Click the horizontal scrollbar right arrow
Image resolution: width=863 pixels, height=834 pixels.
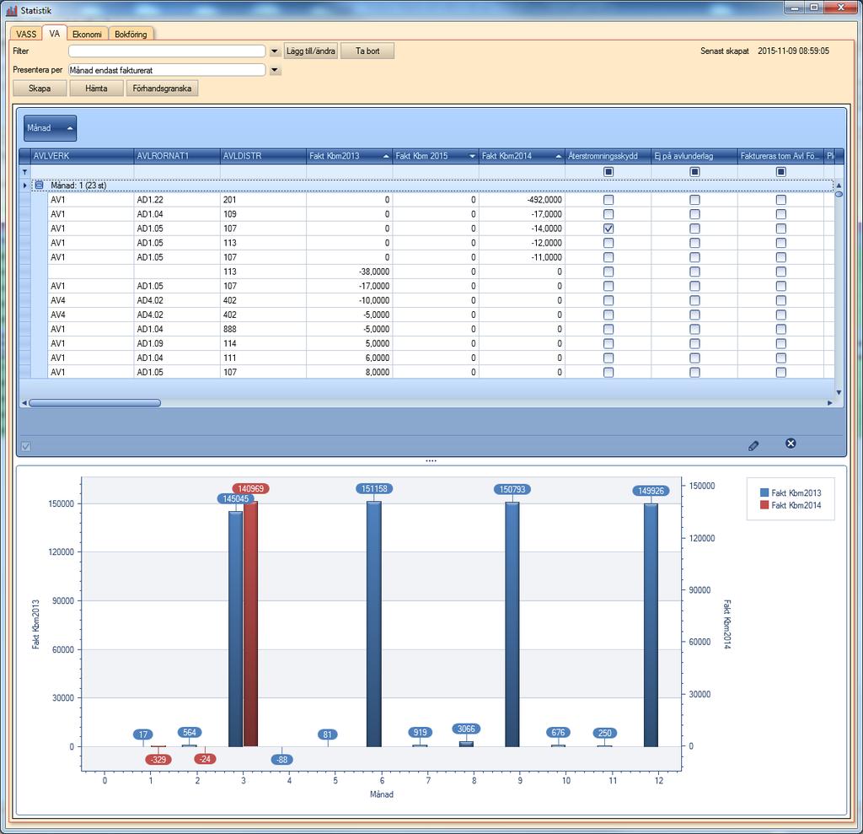pyautogui.click(x=830, y=403)
